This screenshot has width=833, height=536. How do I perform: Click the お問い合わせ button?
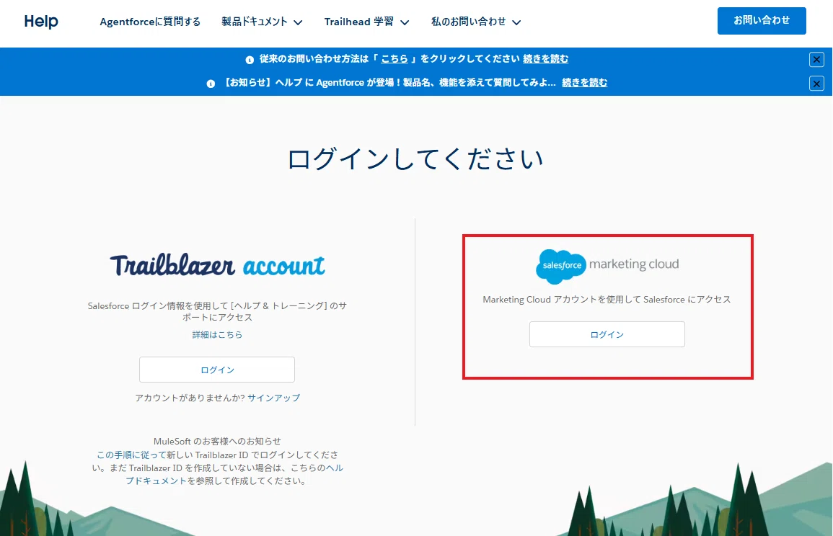tap(762, 21)
